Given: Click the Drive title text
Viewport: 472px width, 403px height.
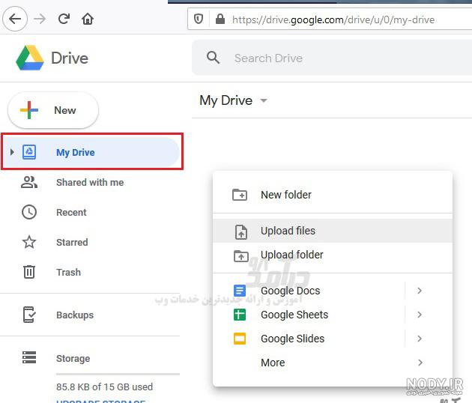Looking at the screenshot, I should 70,58.
